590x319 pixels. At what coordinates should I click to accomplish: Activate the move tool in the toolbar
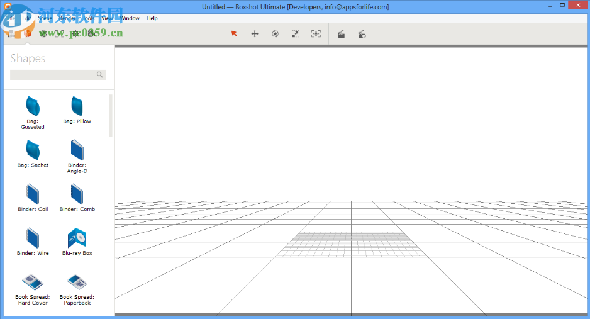tap(255, 34)
